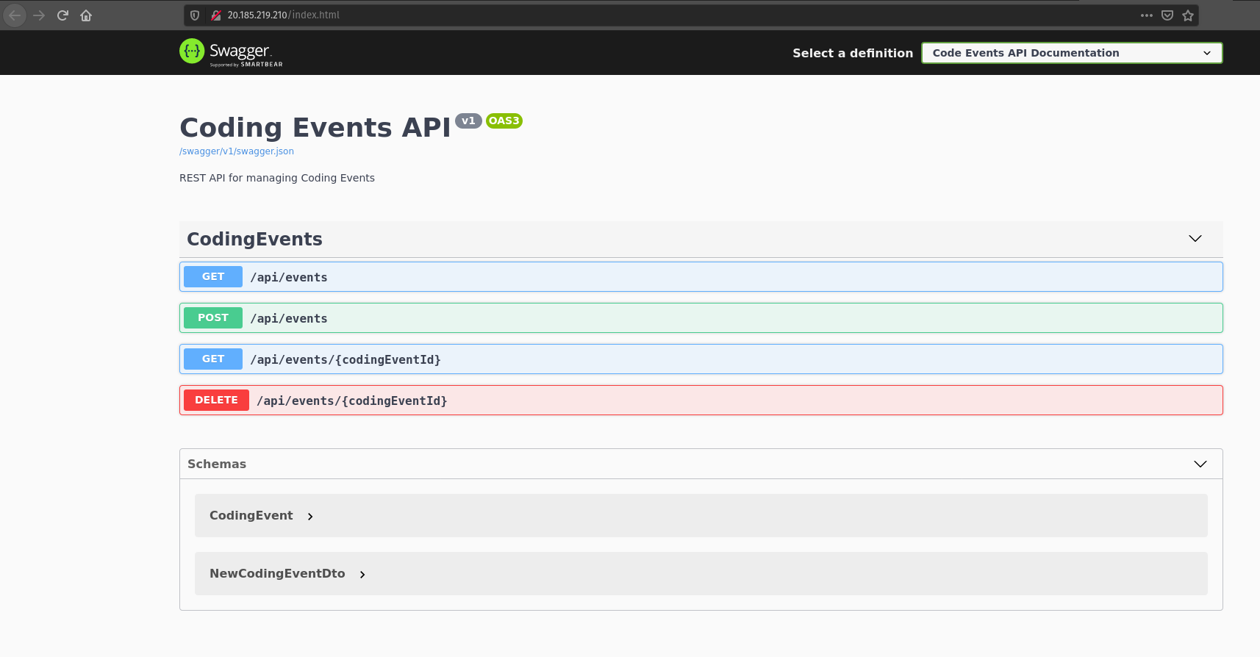
Task: Bookmark this page with the star icon
Action: point(1188,15)
